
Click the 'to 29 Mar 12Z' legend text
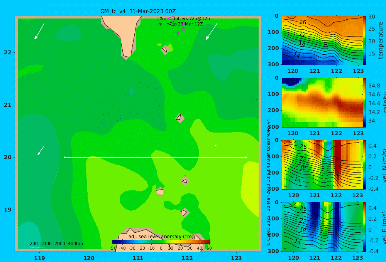(187, 24)
